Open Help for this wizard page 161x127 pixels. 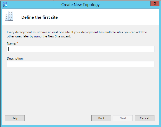tap(15, 118)
